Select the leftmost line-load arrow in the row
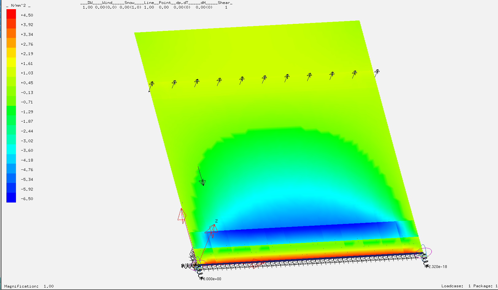 coord(151,86)
